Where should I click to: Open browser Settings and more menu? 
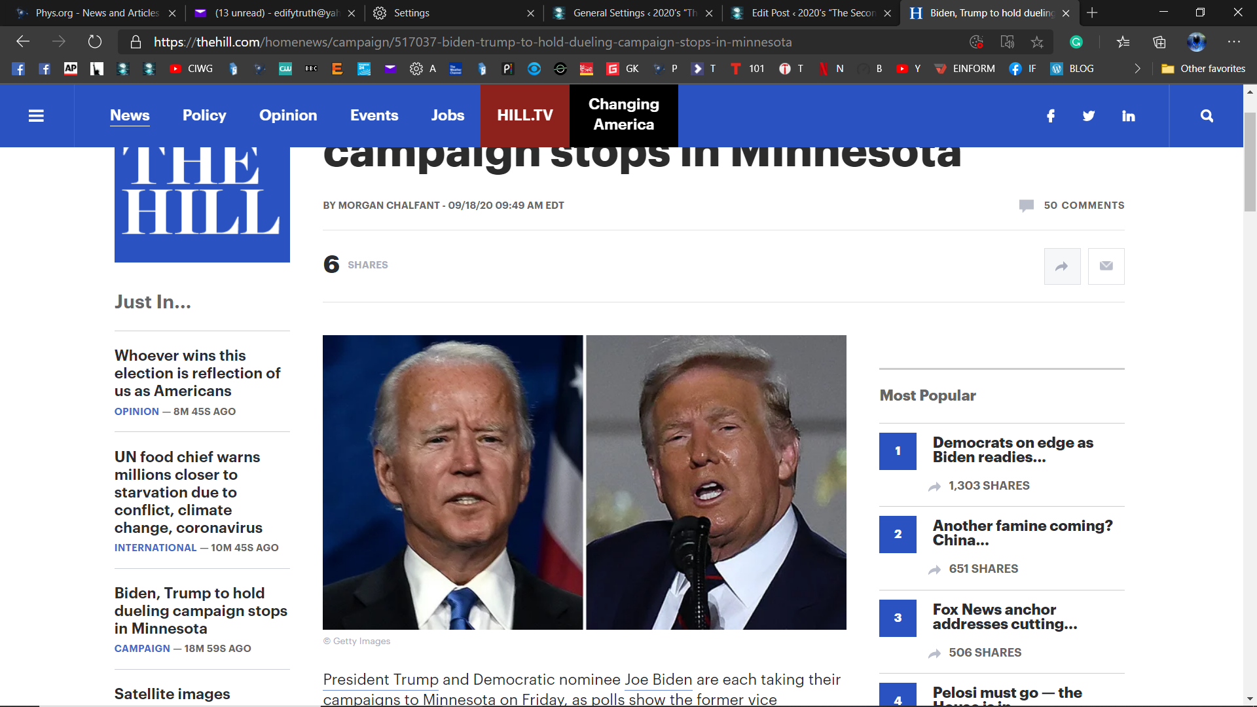(x=1233, y=42)
